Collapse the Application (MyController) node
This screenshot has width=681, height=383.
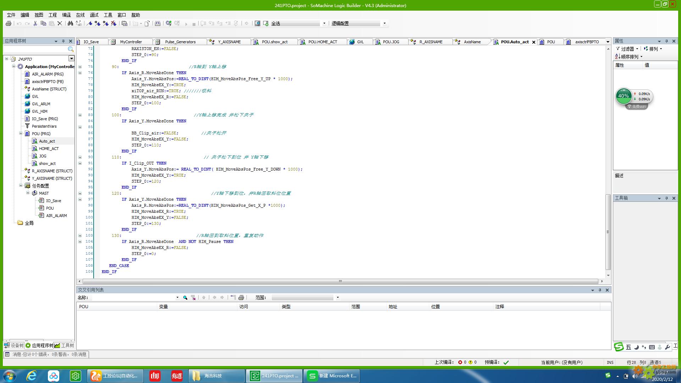point(13,66)
